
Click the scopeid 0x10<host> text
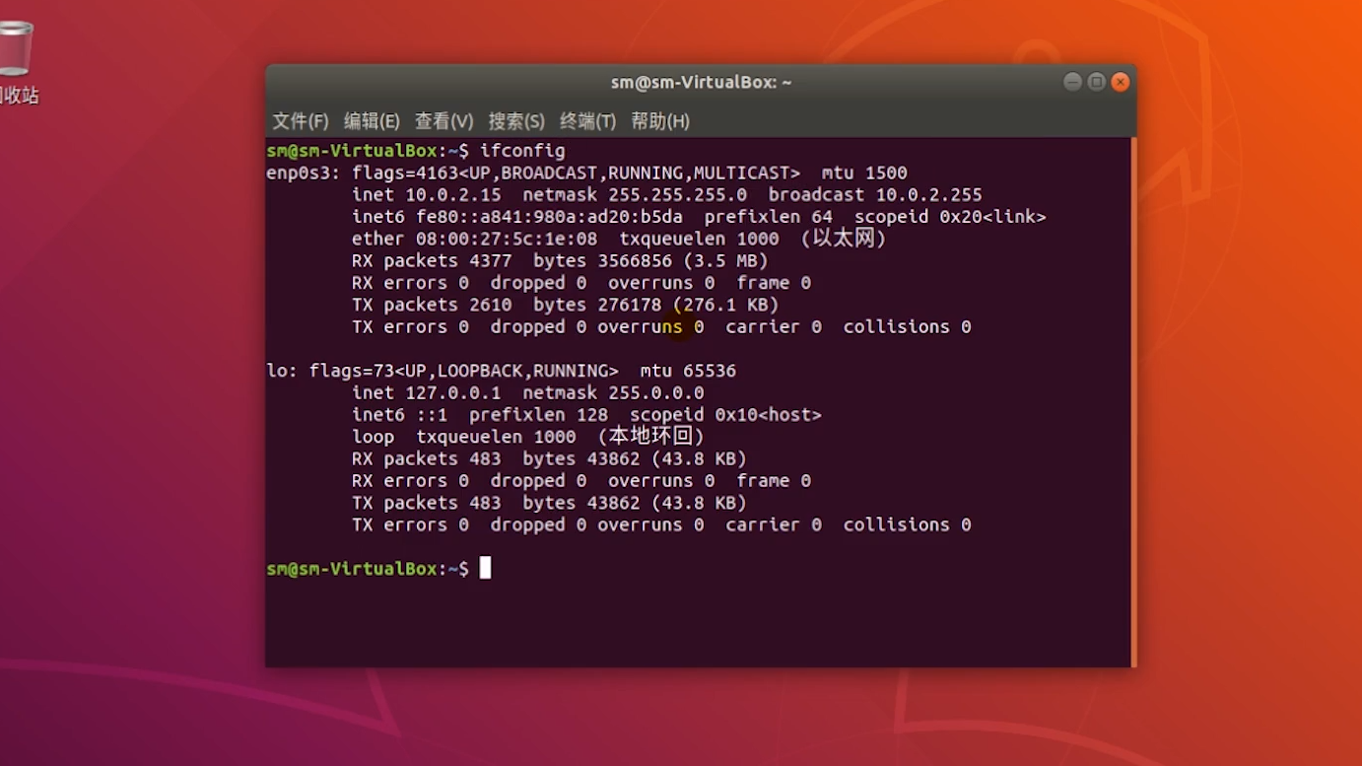(725, 415)
